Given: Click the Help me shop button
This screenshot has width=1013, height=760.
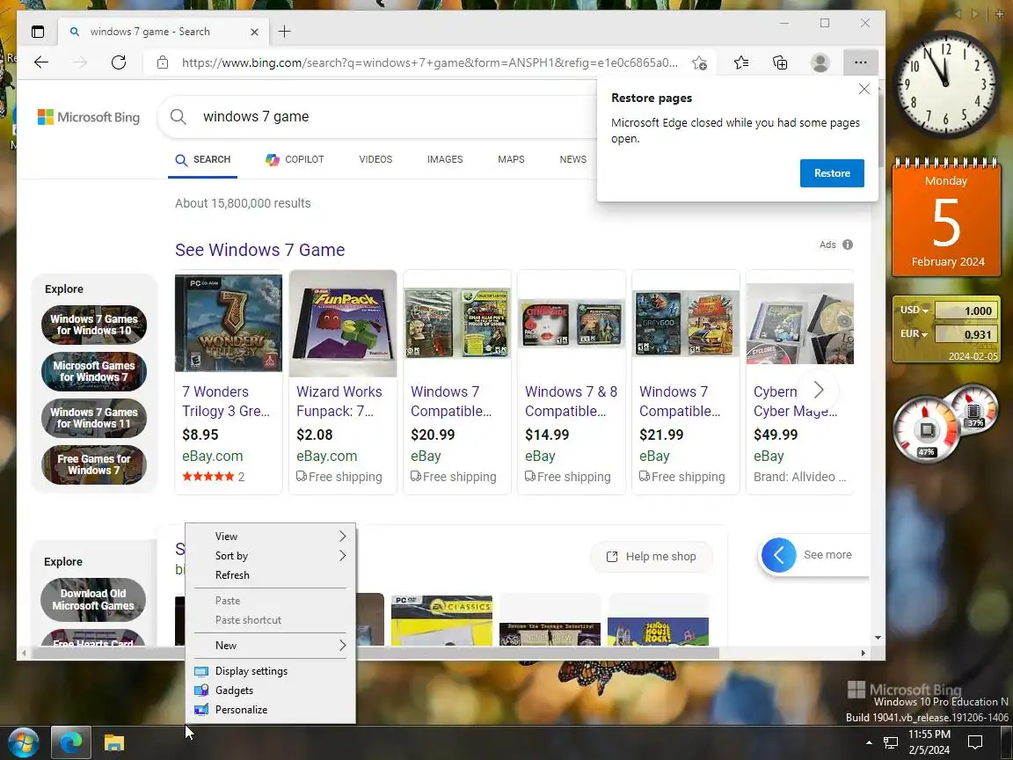Looking at the screenshot, I should click(x=652, y=557).
